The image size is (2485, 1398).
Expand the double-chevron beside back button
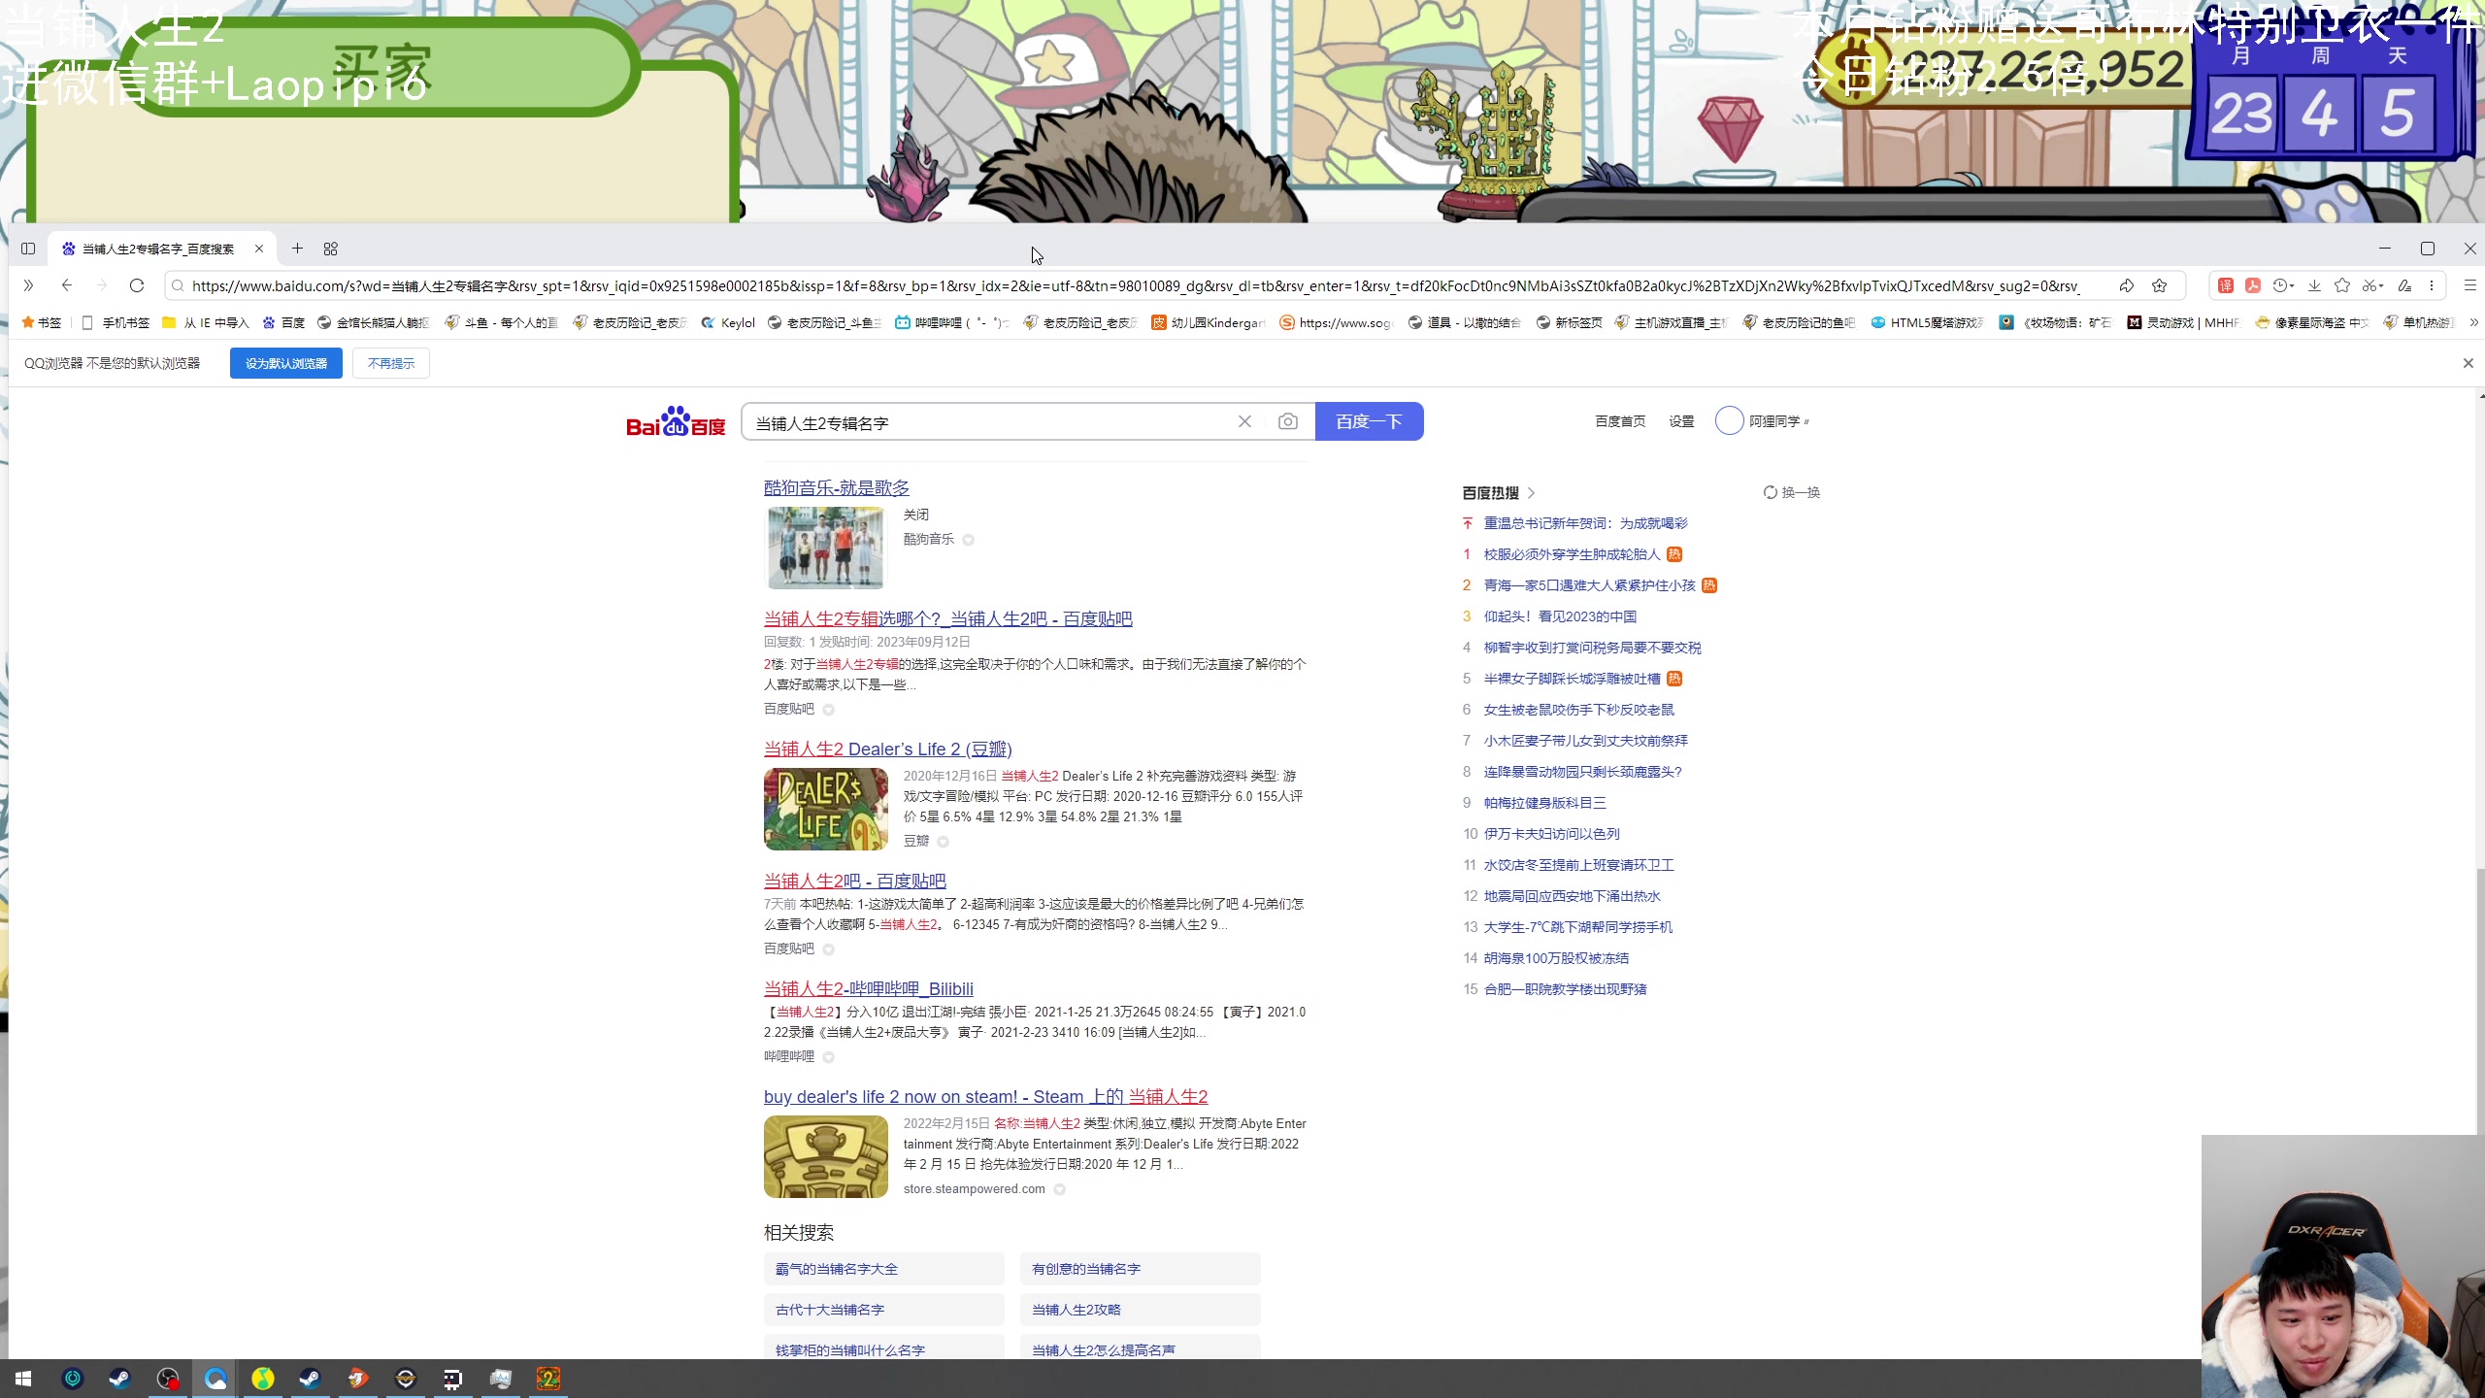coord(28,285)
